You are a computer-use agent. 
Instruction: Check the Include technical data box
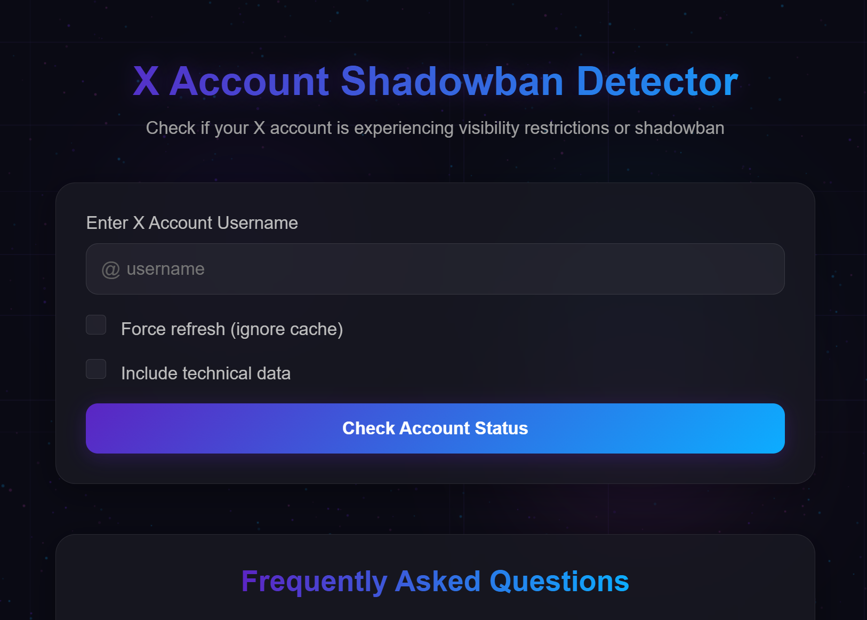pyautogui.click(x=96, y=369)
